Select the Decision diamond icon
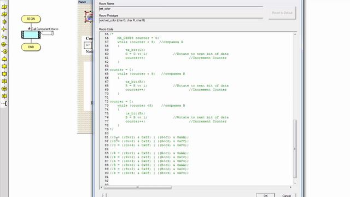 pos(4,29)
